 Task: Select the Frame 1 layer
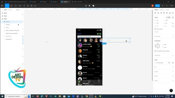click(x=11, y=22)
